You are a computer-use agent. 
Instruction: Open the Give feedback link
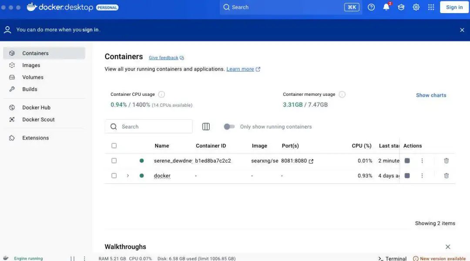pyautogui.click(x=166, y=58)
